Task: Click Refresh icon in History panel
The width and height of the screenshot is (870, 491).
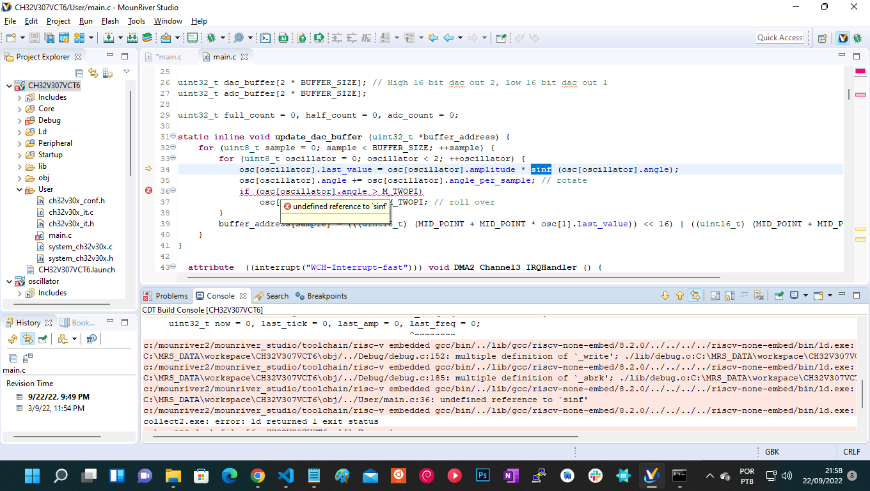Action: point(12,339)
